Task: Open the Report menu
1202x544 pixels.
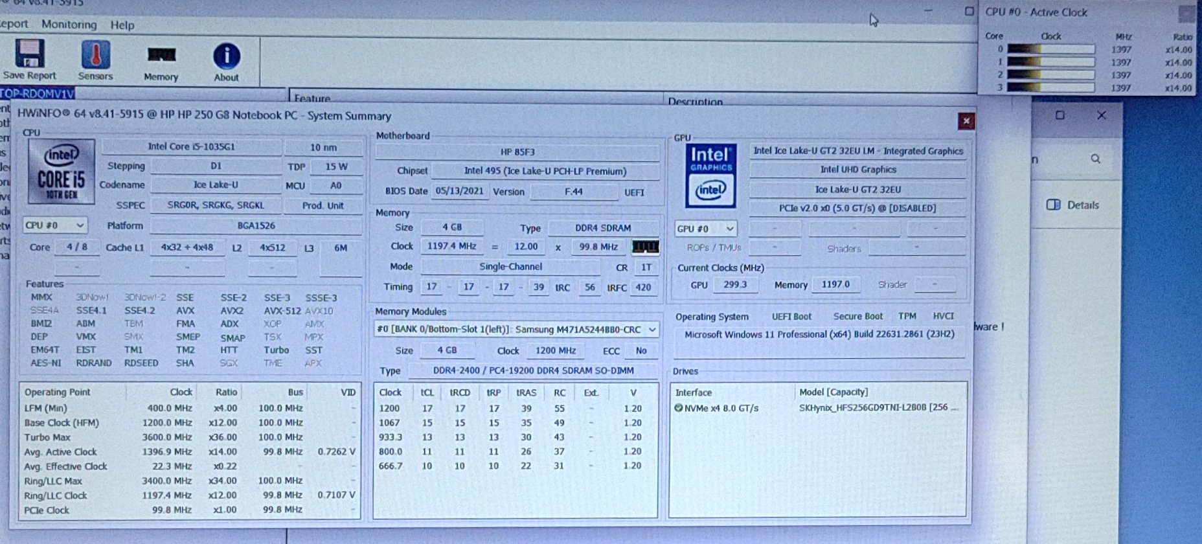Action: [14, 24]
